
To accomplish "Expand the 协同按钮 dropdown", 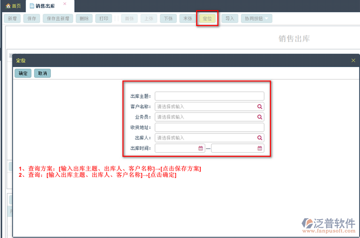I will pos(256,18).
